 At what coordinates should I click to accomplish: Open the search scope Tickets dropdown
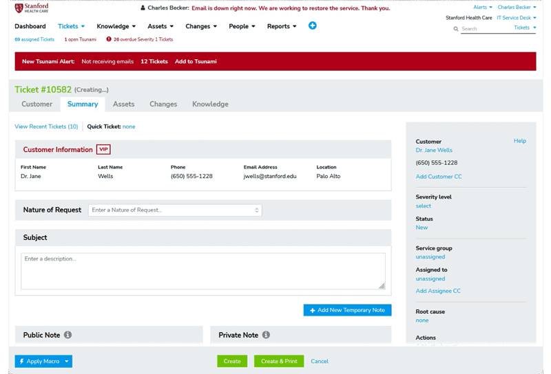pyautogui.click(x=525, y=27)
